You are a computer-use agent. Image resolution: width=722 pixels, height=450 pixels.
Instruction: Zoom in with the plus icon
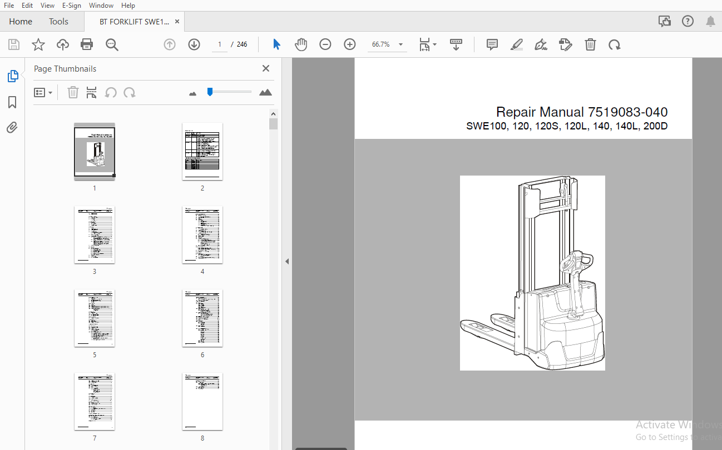pos(350,44)
